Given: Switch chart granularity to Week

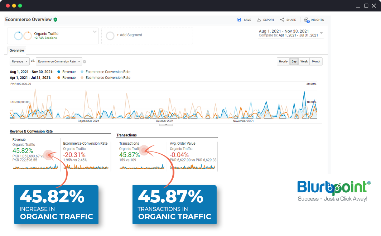Looking at the screenshot, I should 304,62.
